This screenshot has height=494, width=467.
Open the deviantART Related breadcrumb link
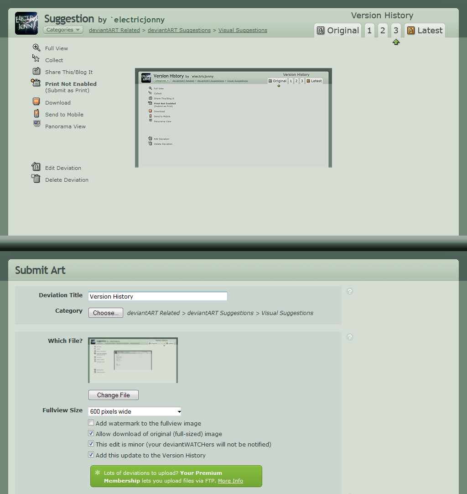click(114, 30)
